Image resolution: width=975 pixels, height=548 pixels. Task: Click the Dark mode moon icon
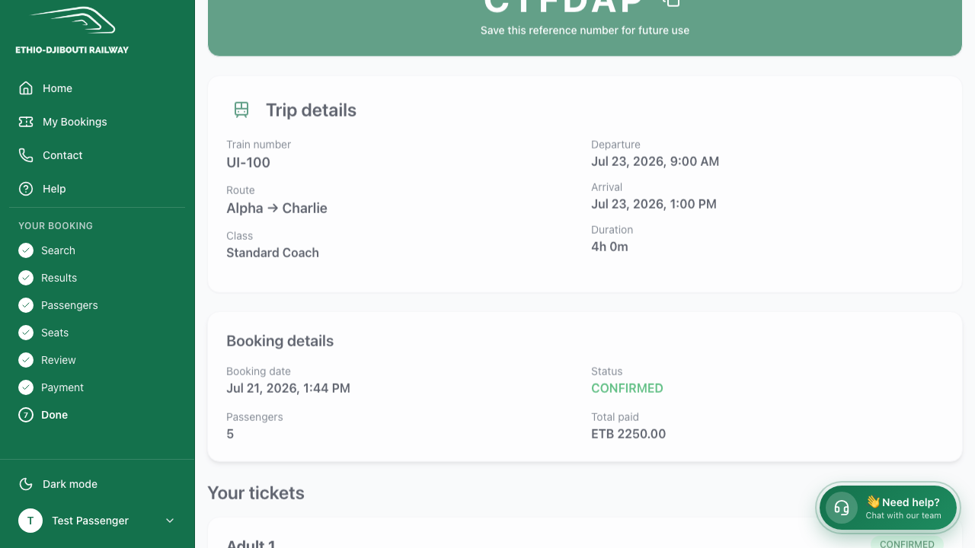pos(26,484)
